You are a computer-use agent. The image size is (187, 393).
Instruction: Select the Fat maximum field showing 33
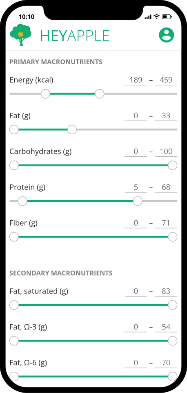click(166, 116)
